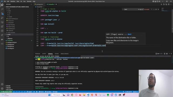The image size is (173, 97).
Task: Click WSL Ubuntu remote indicator in status bar
Action: click(x=6, y=92)
